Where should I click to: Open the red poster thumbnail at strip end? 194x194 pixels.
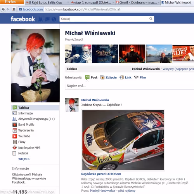[183, 53]
